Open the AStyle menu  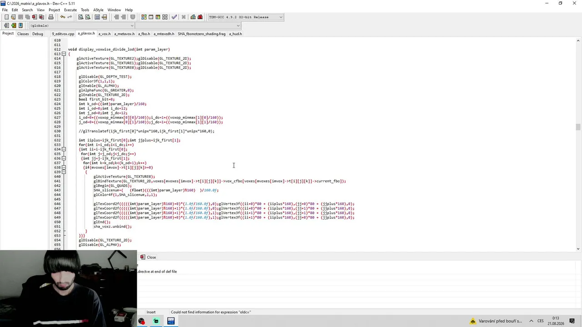[98, 10]
